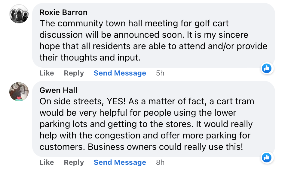Click "their thoughts and input." line in Roxie's comment

[x=90, y=57]
